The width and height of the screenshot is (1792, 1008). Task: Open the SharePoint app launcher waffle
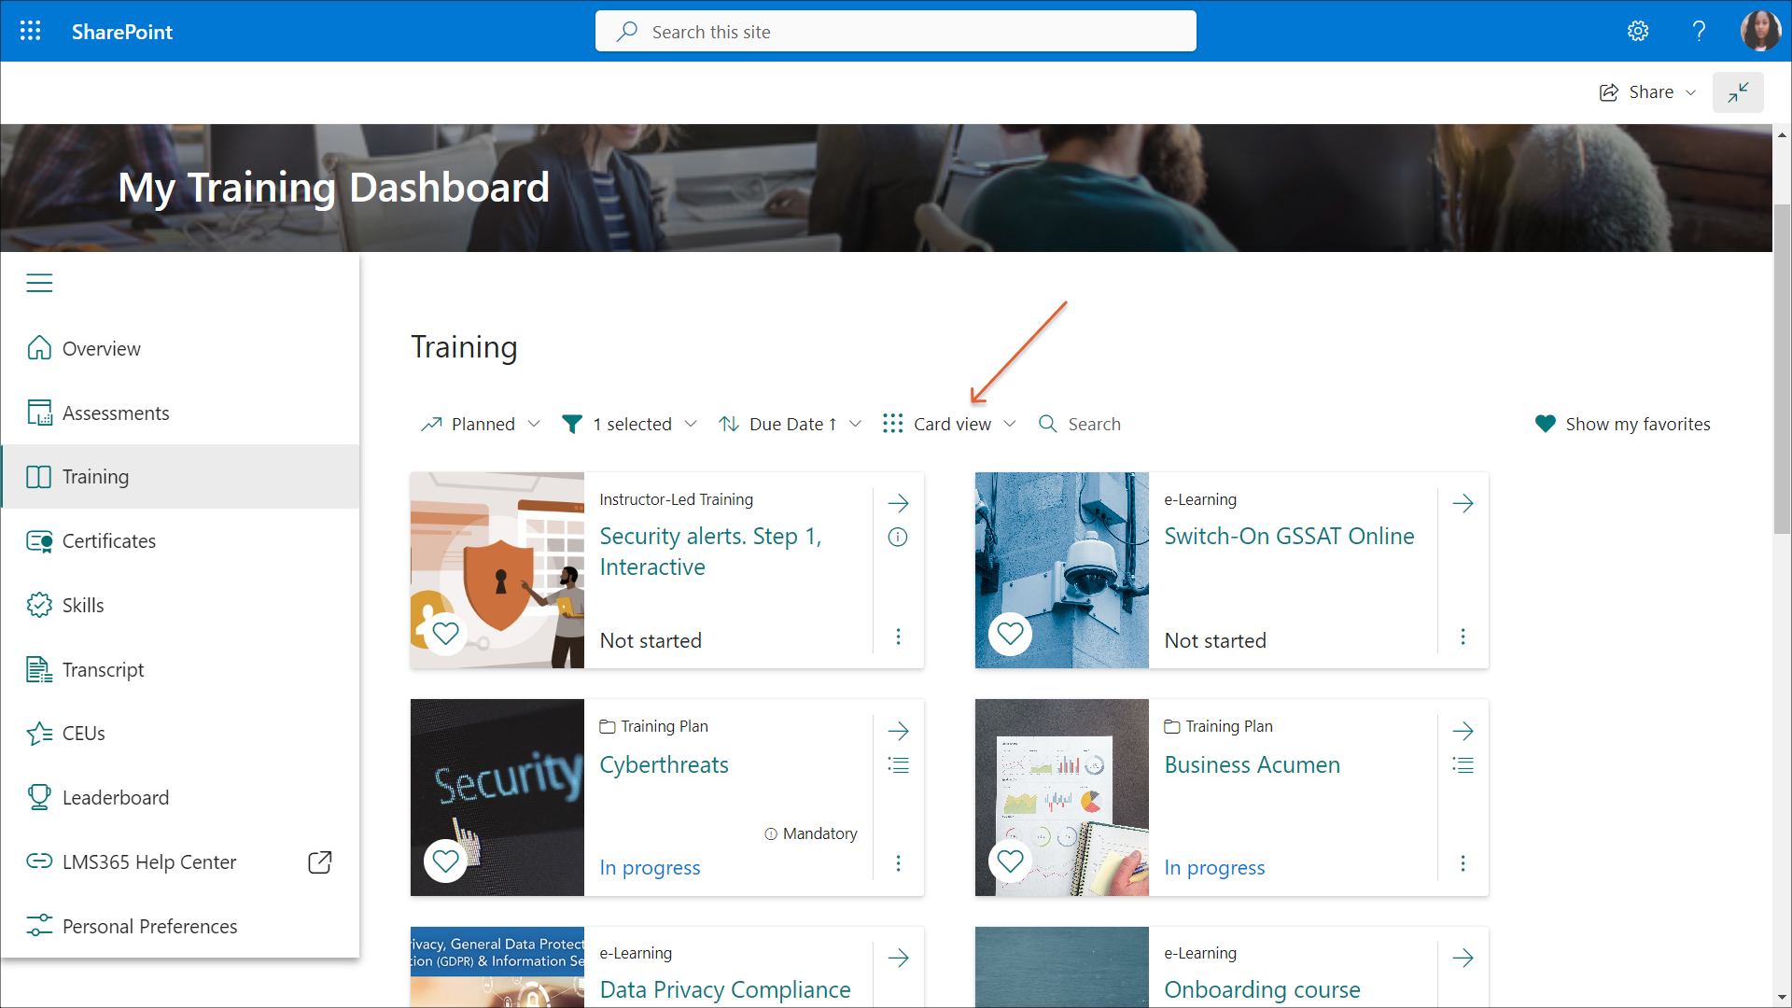click(x=30, y=31)
